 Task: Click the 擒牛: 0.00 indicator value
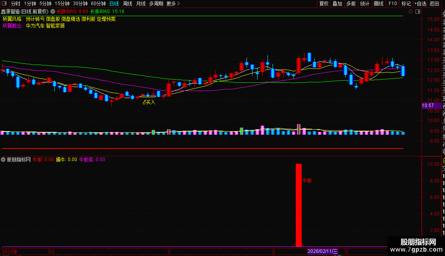click(67, 160)
